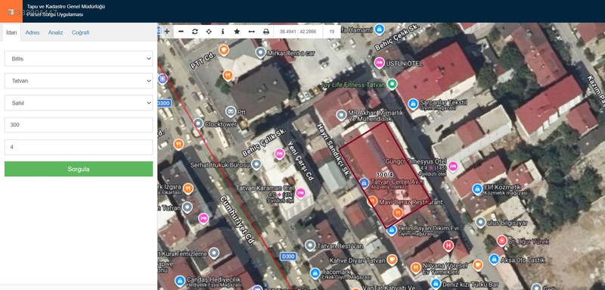This screenshot has width=605, height=290.
Task: Click the coordinate readout 38.4941 : 42.2866
Action: pyautogui.click(x=298, y=32)
